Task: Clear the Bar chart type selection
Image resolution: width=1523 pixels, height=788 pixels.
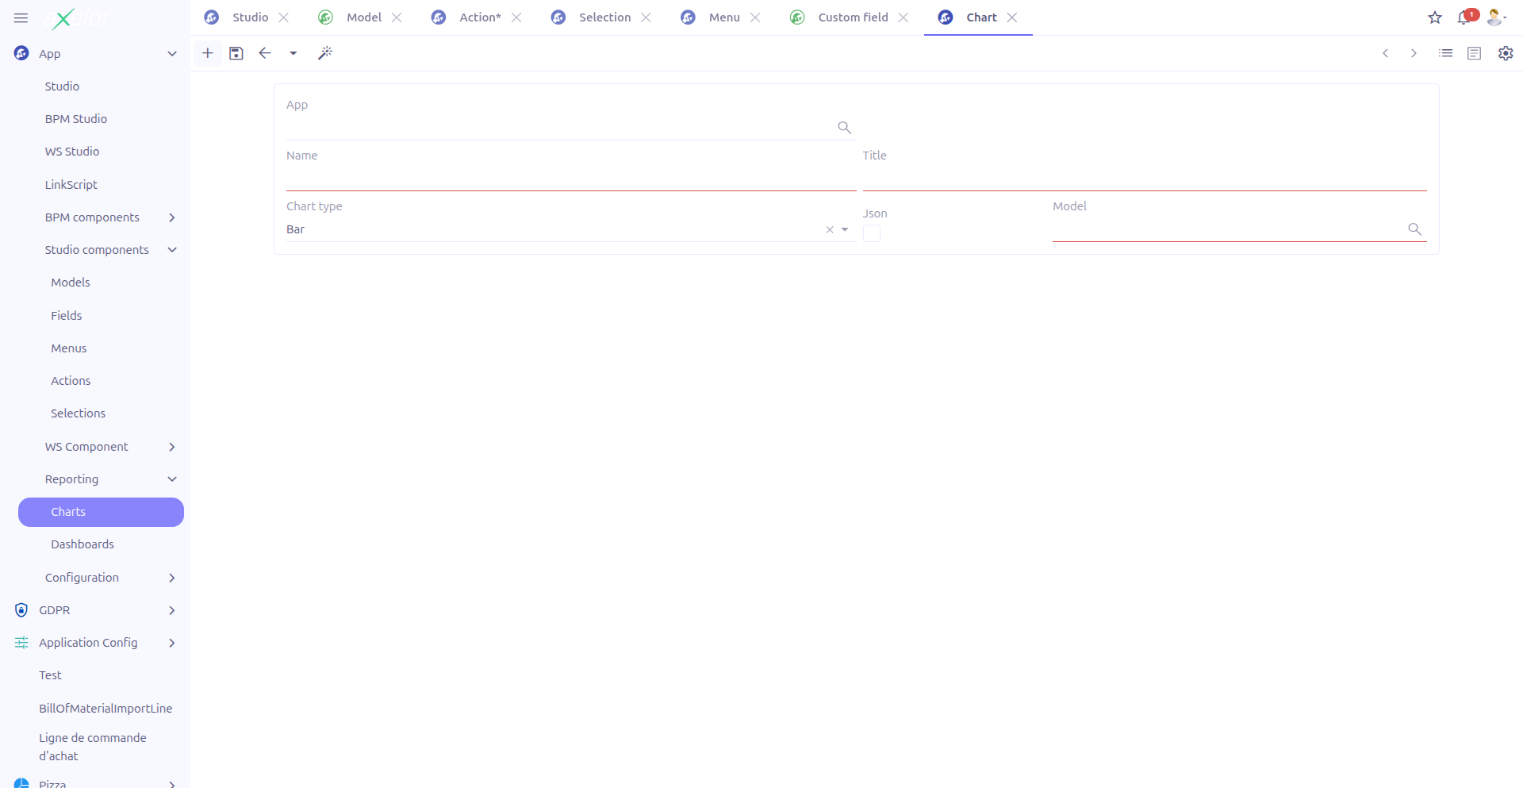Action: tap(830, 229)
